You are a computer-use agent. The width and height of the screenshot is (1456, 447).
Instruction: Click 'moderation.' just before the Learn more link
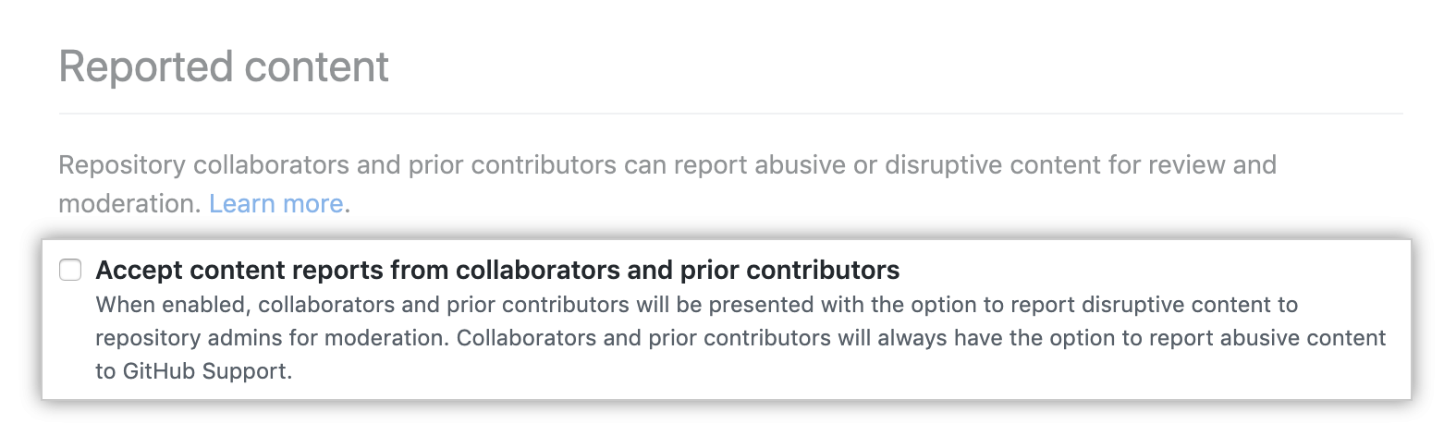pos(129,203)
